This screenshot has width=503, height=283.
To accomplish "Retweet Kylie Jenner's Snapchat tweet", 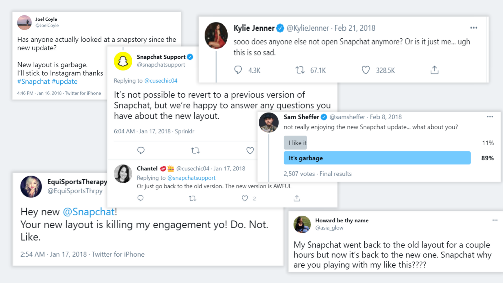I will (x=300, y=70).
